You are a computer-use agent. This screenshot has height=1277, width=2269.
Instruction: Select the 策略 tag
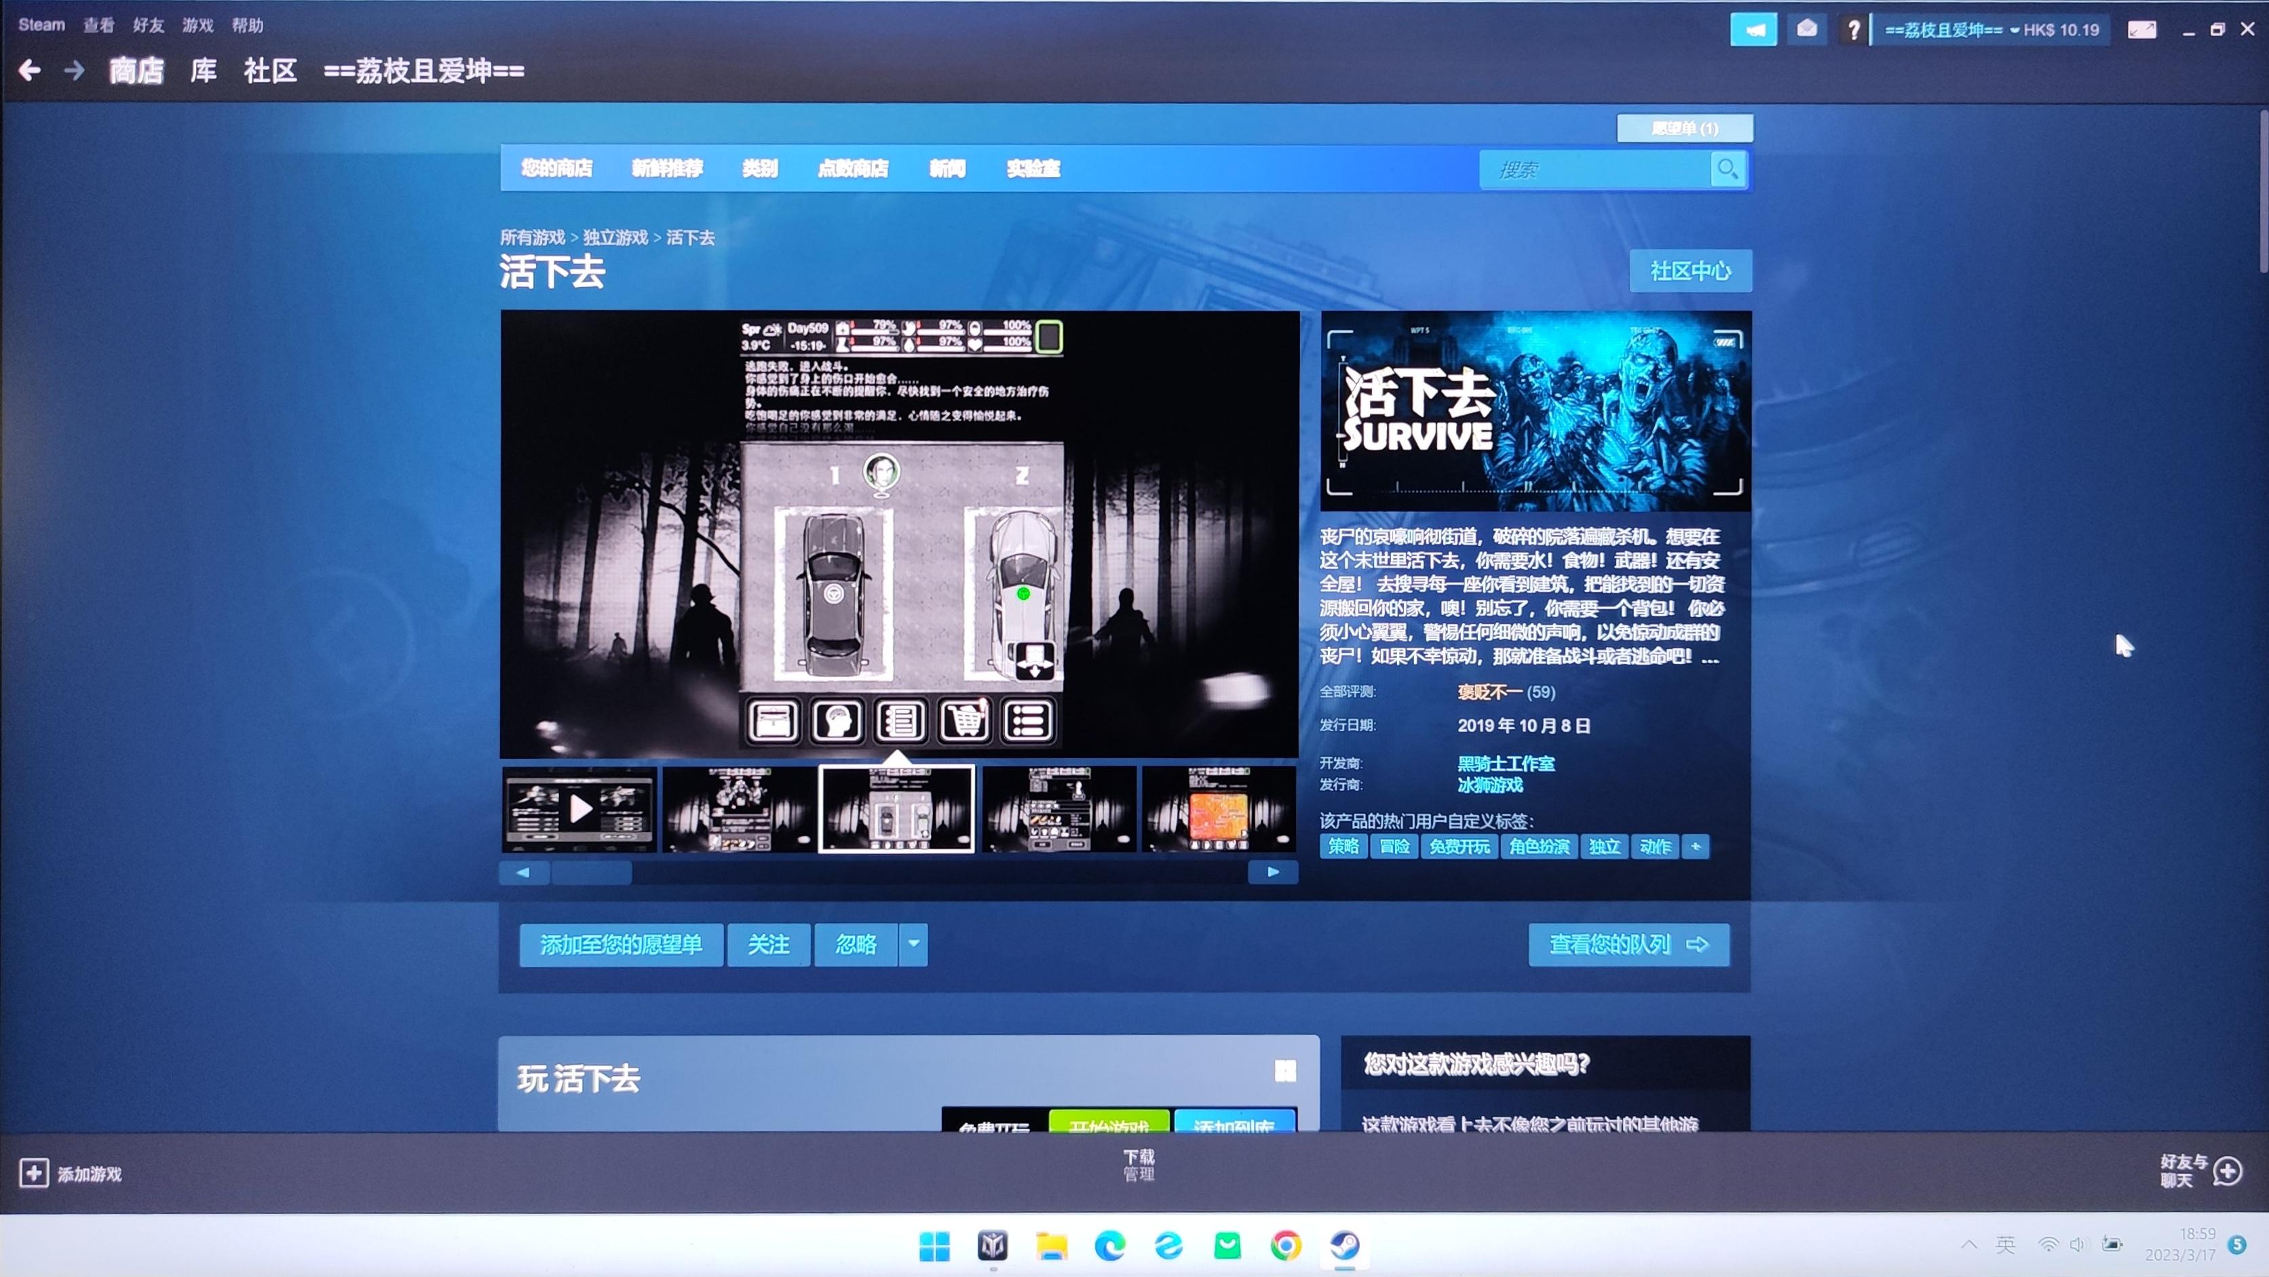(x=1343, y=846)
